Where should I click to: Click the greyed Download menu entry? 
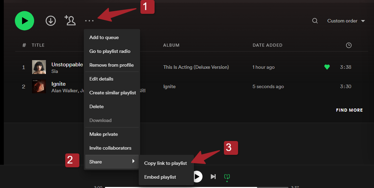click(112, 120)
